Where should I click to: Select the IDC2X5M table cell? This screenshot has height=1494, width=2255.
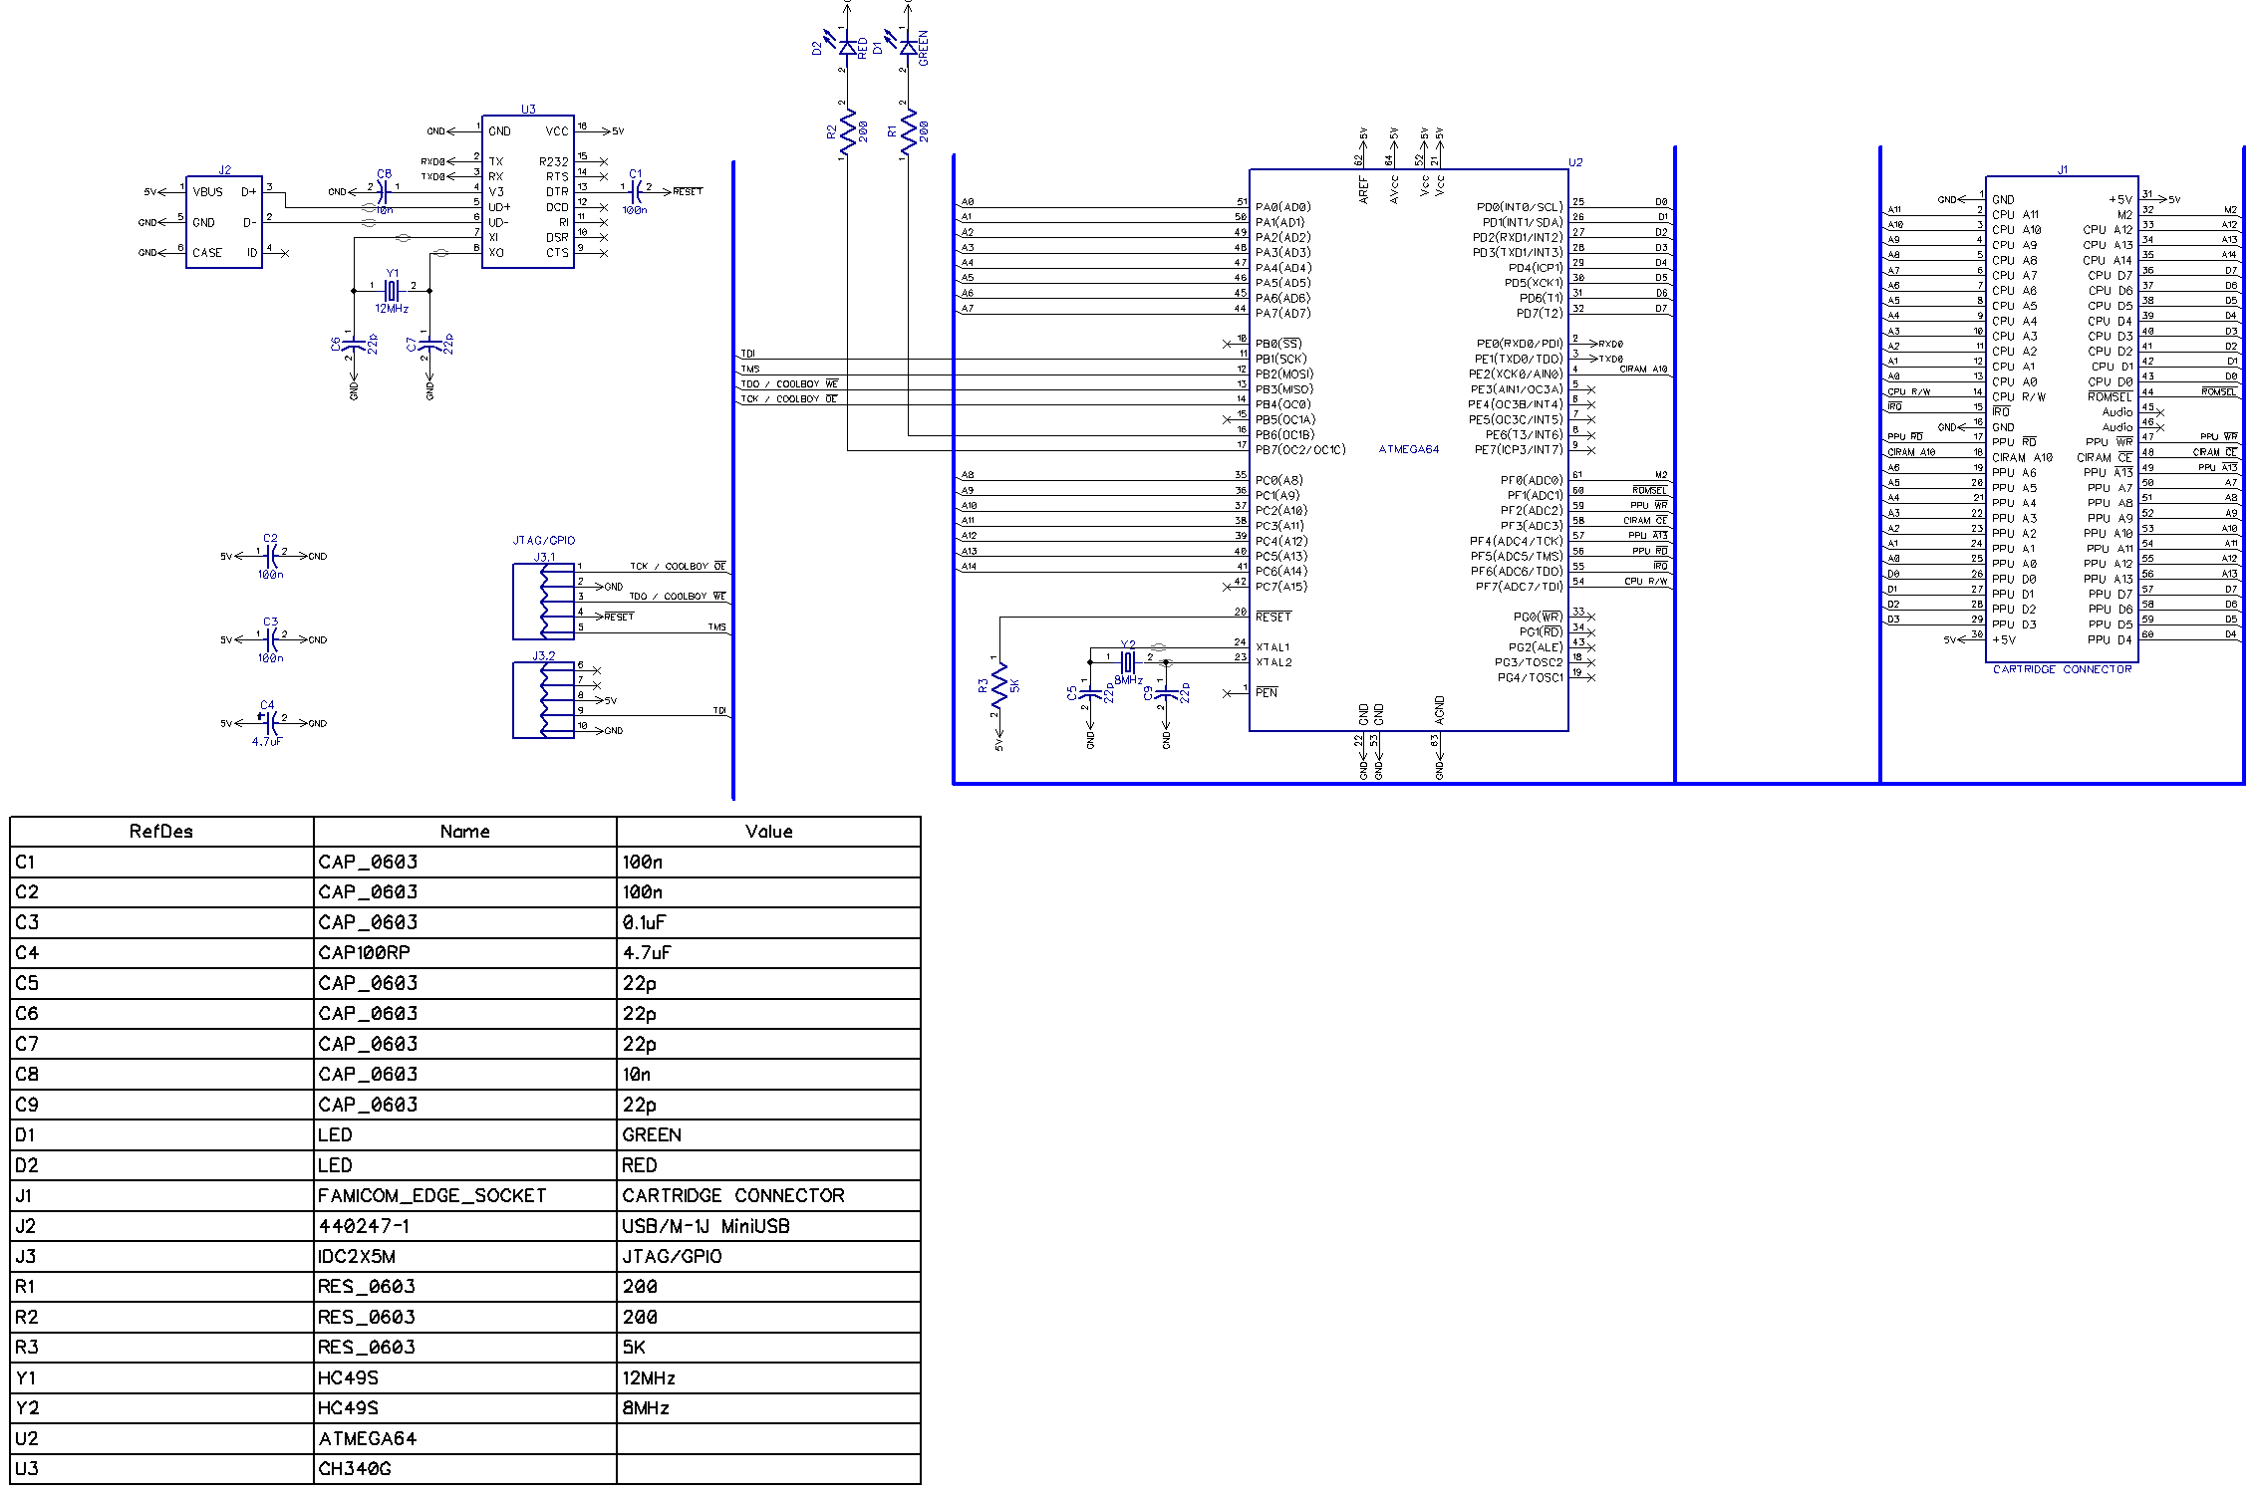pos(465,1257)
